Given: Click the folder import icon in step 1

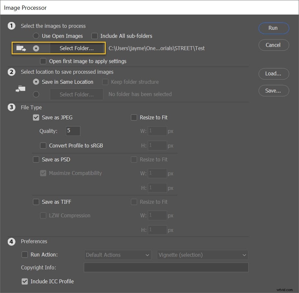Looking at the screenshot, I should tap(21, 48).
